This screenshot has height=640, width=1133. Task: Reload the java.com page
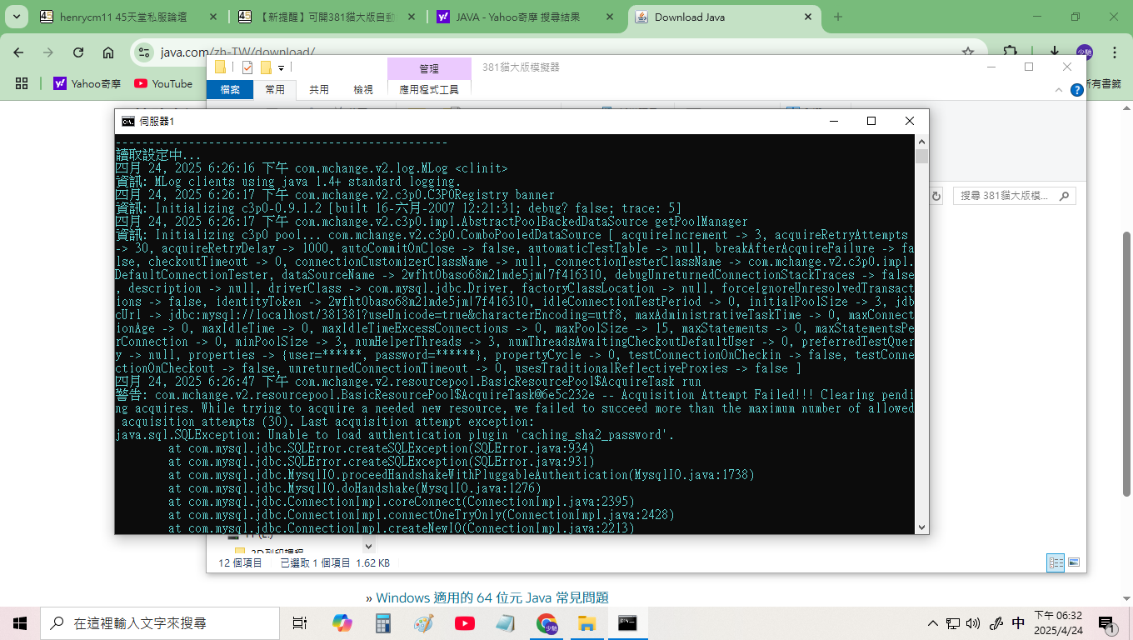tap(78, 52)
